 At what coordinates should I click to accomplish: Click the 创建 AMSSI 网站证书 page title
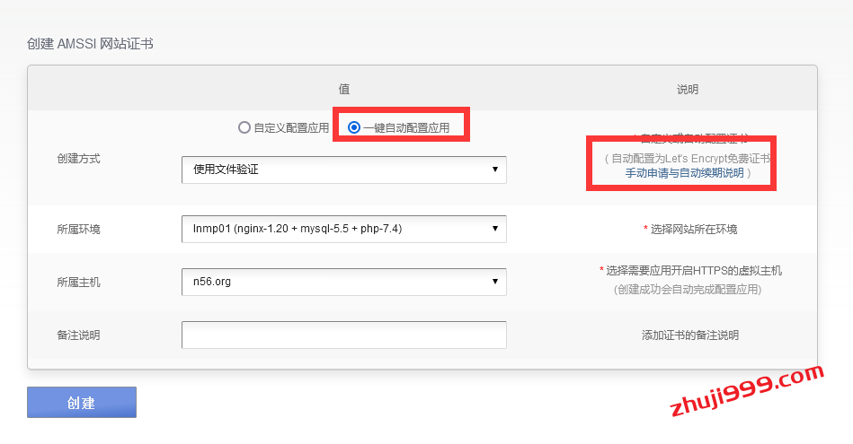pos(90,43)
